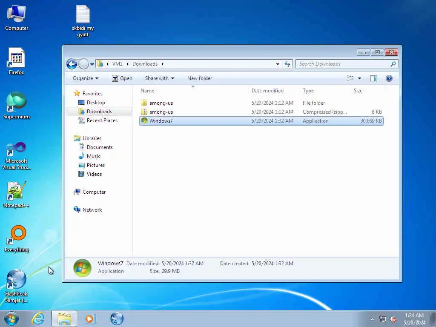Open the Organize menu
This screenshot has height=327, width=436.
pyautogui.click(x=86, y=78)
